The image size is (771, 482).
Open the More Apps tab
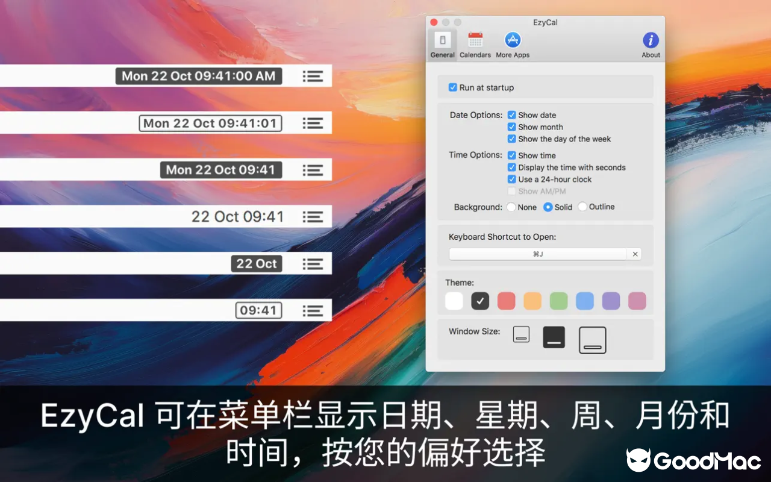click(x=513, y=45)
